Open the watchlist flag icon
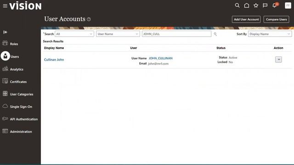The width and height of the screenshot is (294, 165). (x=265, y=5)
